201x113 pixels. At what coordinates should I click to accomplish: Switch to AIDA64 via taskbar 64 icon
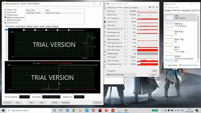113,110
